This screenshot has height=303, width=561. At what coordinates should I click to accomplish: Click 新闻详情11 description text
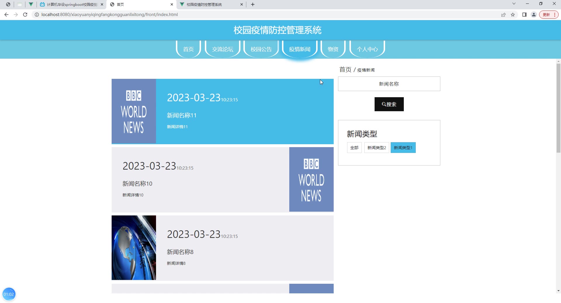pyautogui.click(x=177, y=127)
